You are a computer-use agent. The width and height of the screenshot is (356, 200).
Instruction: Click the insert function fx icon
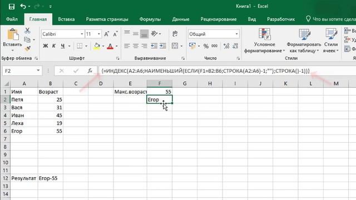(x=90, y=71)
